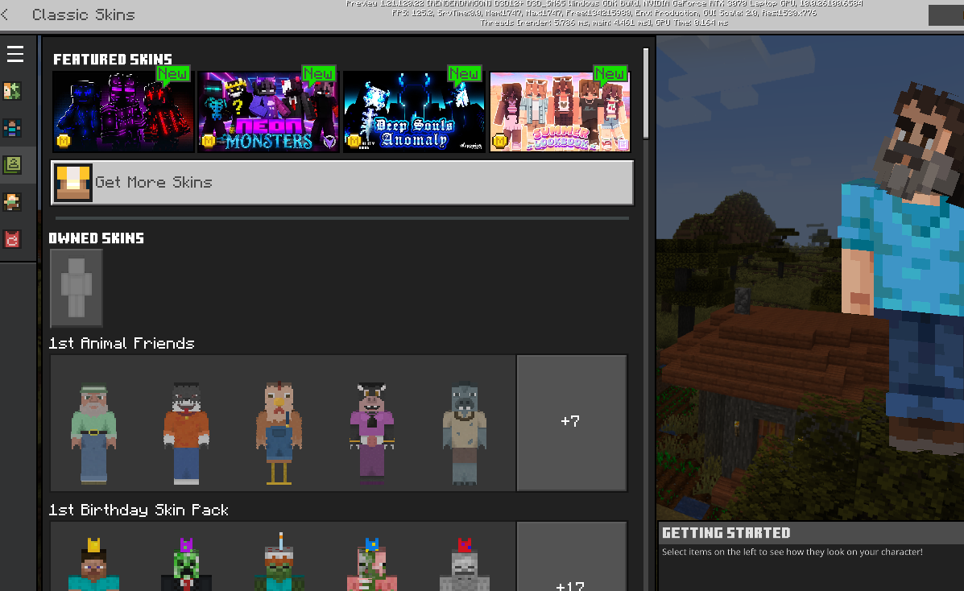Viewport: 964px width, 591px height.
Task: Open the Summer Lookbook featured pack
Action: (560, 111)
